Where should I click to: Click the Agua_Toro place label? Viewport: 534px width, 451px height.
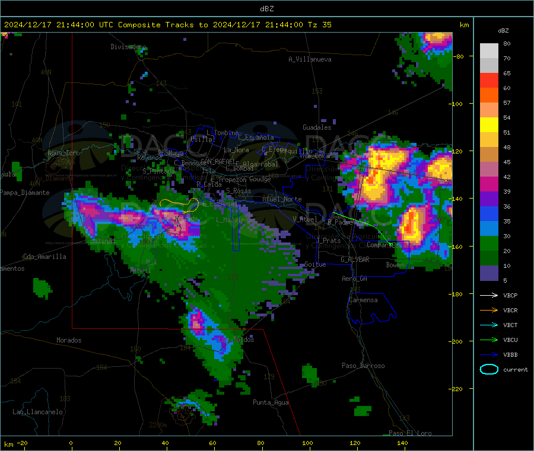(63, 153)
